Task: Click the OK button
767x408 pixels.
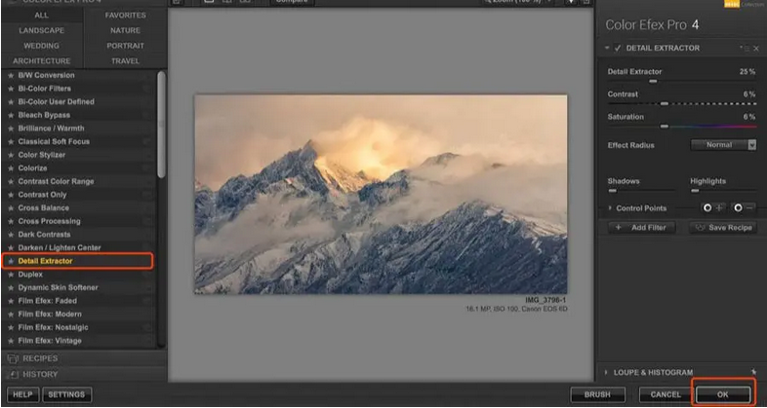Action: (723, 394)
